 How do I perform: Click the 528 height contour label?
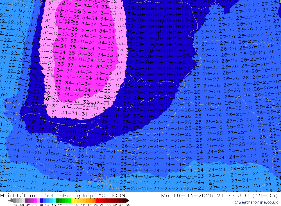69,21
